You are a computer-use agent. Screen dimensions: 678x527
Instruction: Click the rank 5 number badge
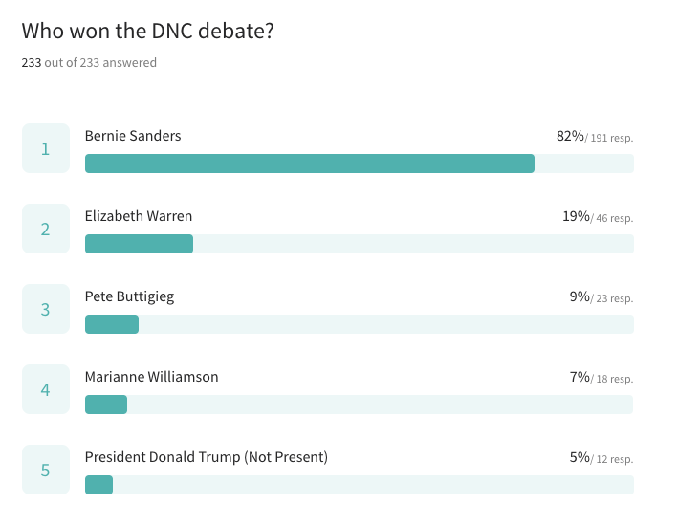coord(46,470)
